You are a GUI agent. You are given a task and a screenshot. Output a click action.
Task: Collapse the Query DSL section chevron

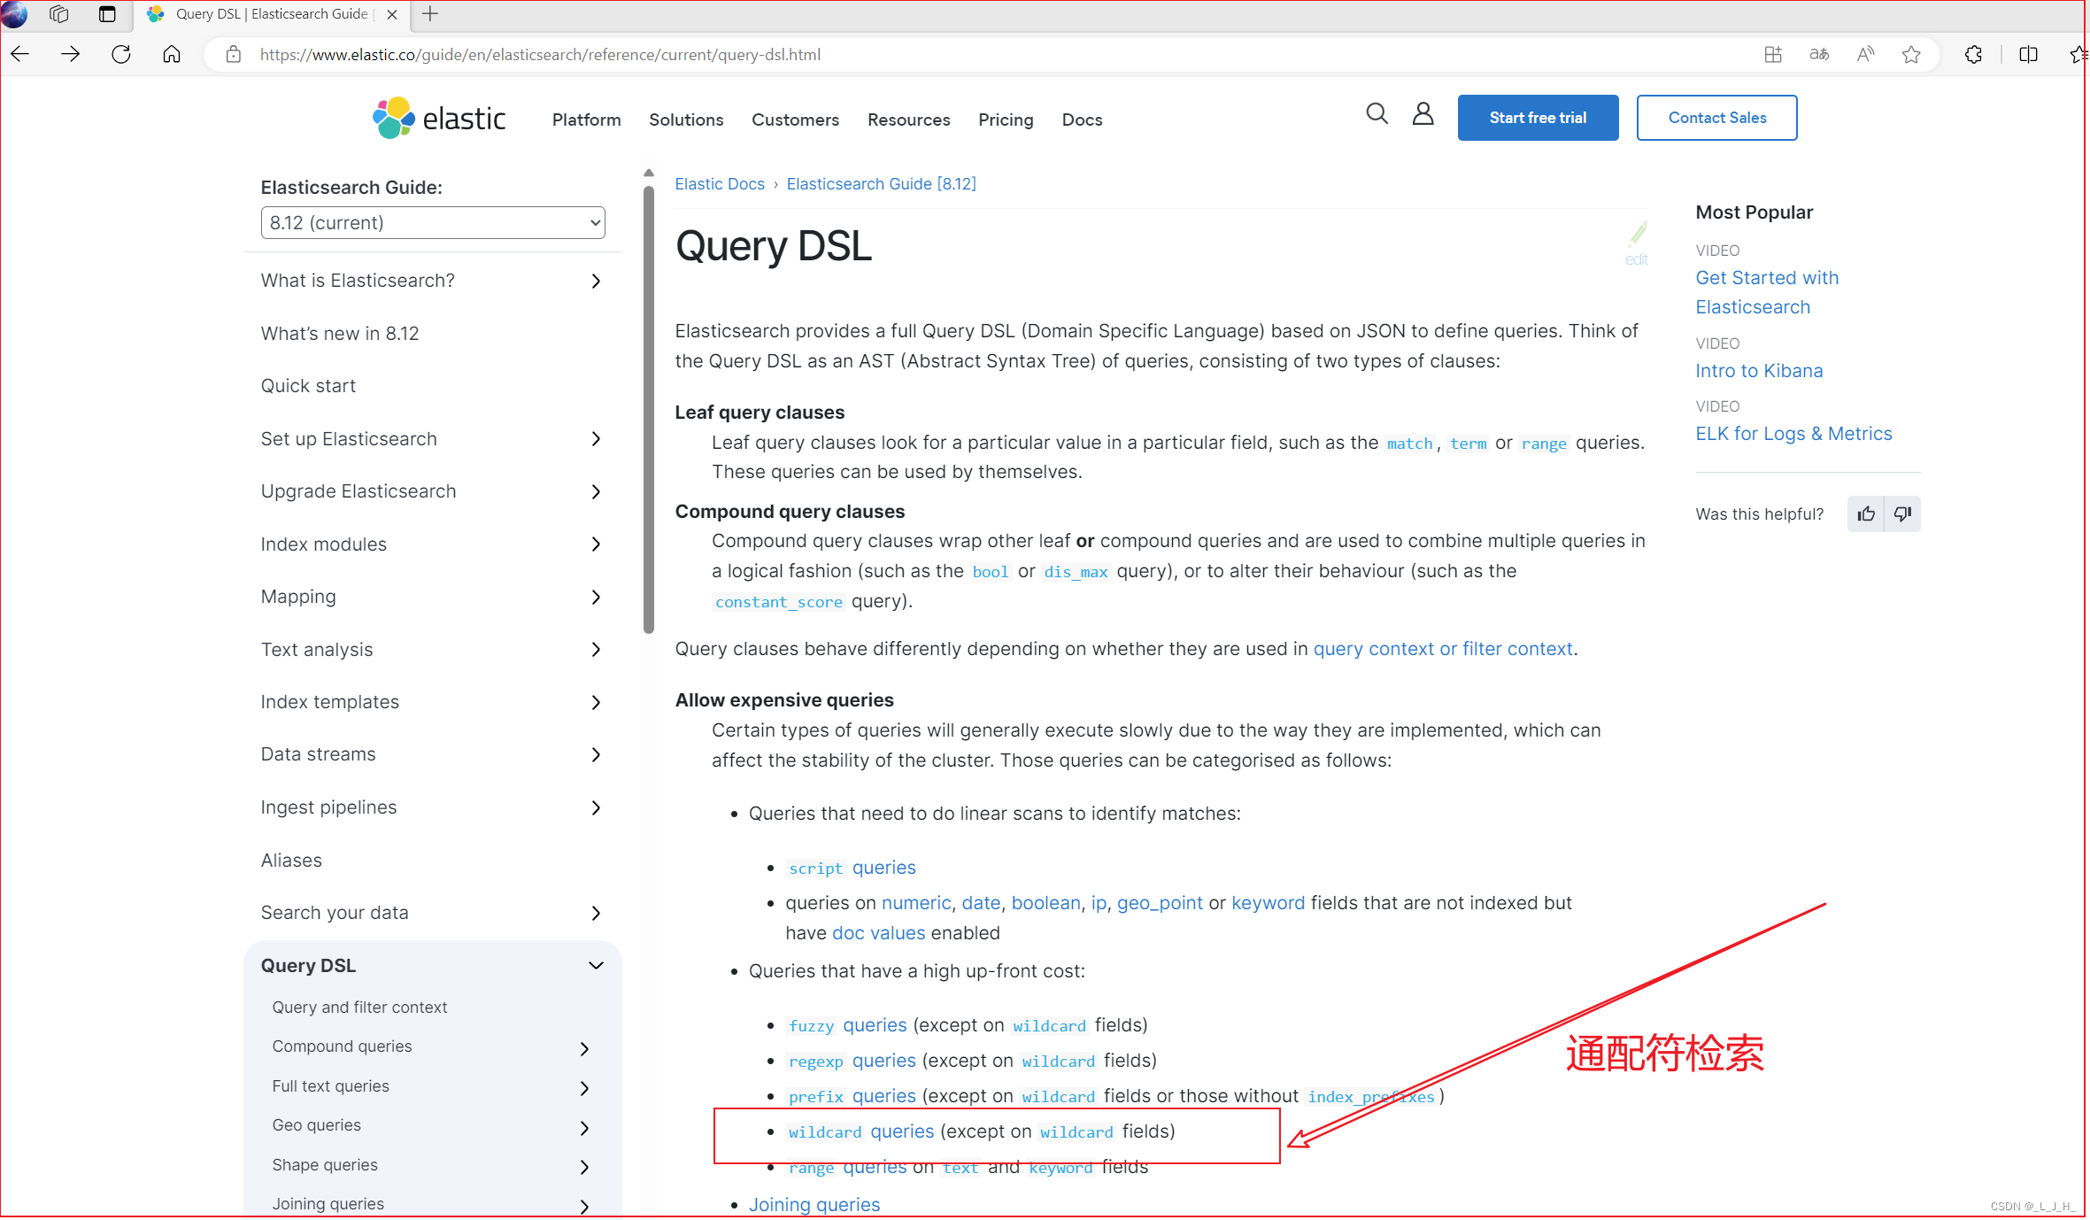[x=596, y=966]
